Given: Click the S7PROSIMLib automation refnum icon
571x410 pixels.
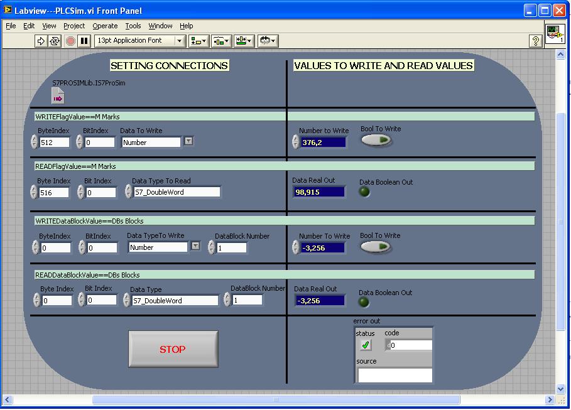Looking at the screenshot, I should click(58, 96).
